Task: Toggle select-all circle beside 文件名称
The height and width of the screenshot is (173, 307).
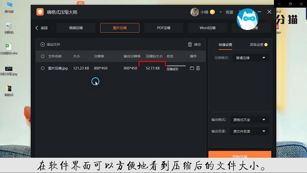Action: pyautogui.click(x=43, y=57)
